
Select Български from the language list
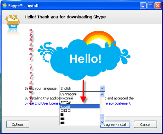pos(80,94)
